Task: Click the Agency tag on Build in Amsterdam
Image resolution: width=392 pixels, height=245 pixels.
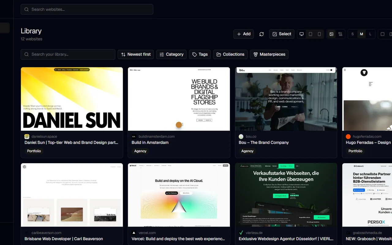Action: 140,151
